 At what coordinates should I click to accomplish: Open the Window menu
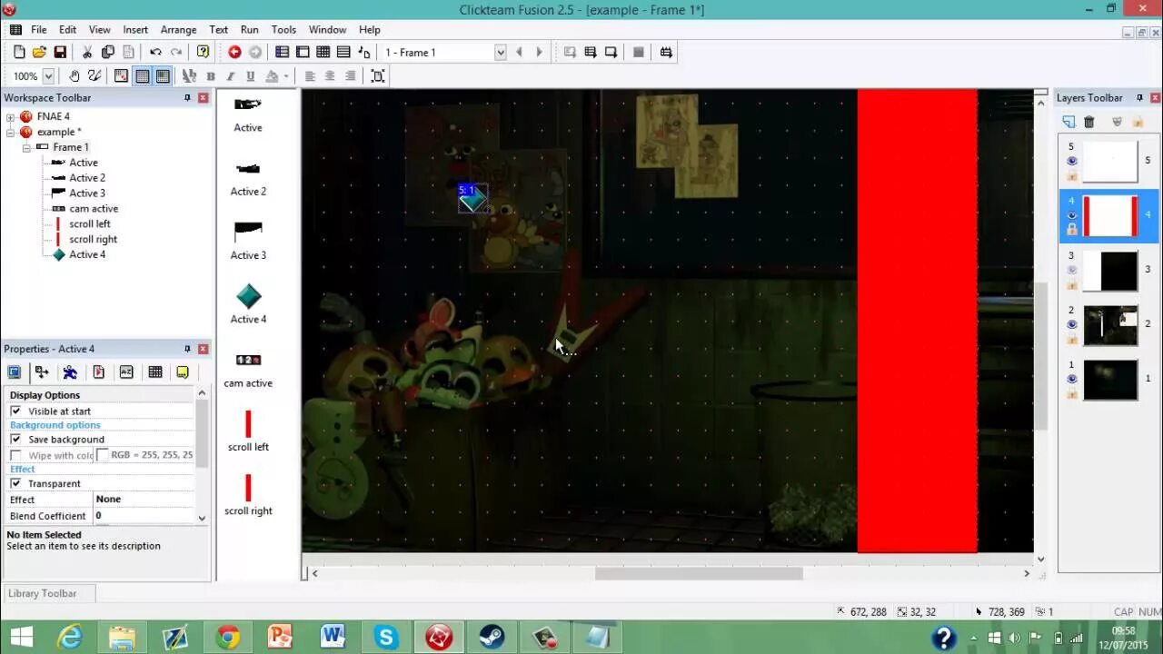pyautogui.click(x=327, y=29)
